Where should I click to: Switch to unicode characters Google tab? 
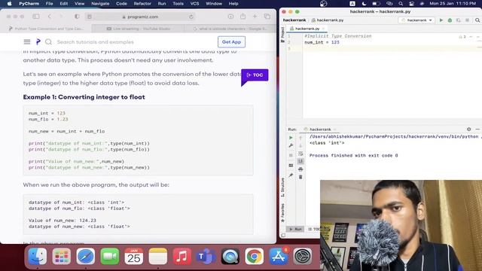230,29
